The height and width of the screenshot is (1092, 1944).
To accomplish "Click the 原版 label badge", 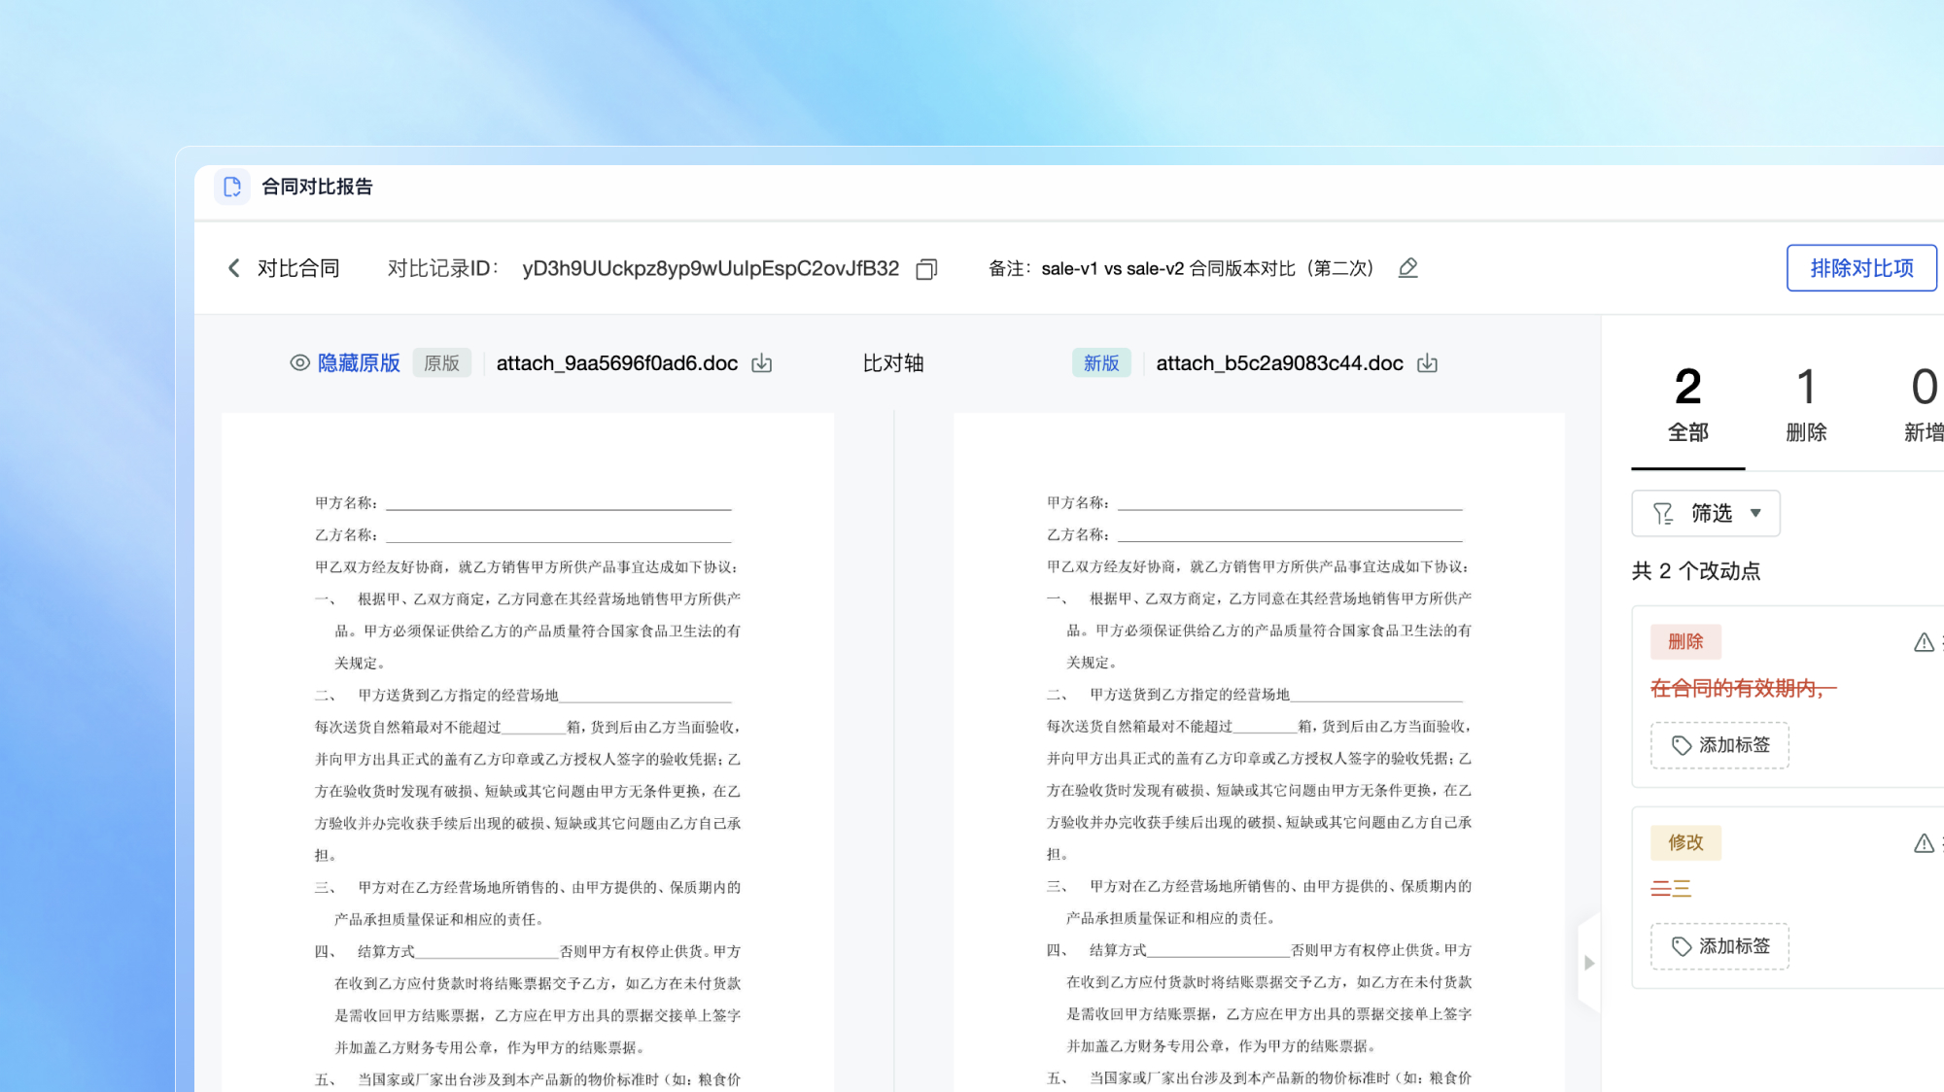I will click(x=442, y=363).
